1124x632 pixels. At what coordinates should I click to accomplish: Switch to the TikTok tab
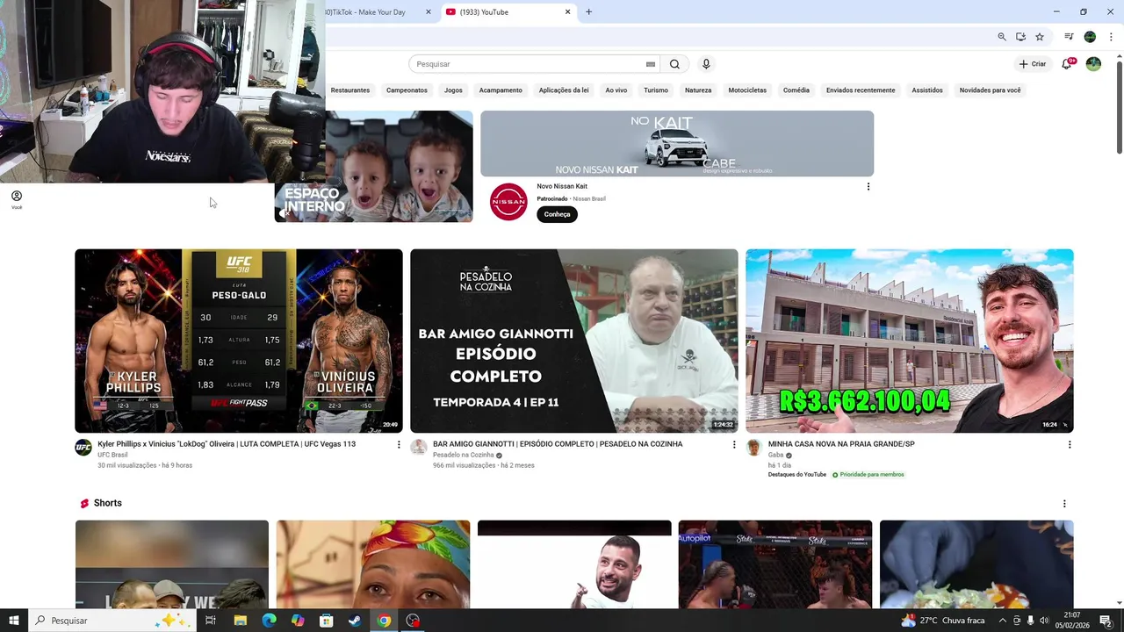point(378,12)
